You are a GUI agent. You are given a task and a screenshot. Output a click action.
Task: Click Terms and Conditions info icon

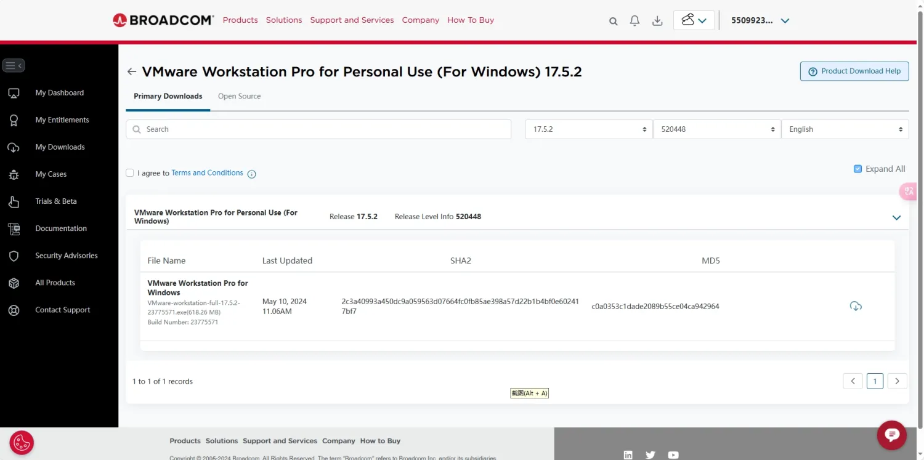(251, 174)
